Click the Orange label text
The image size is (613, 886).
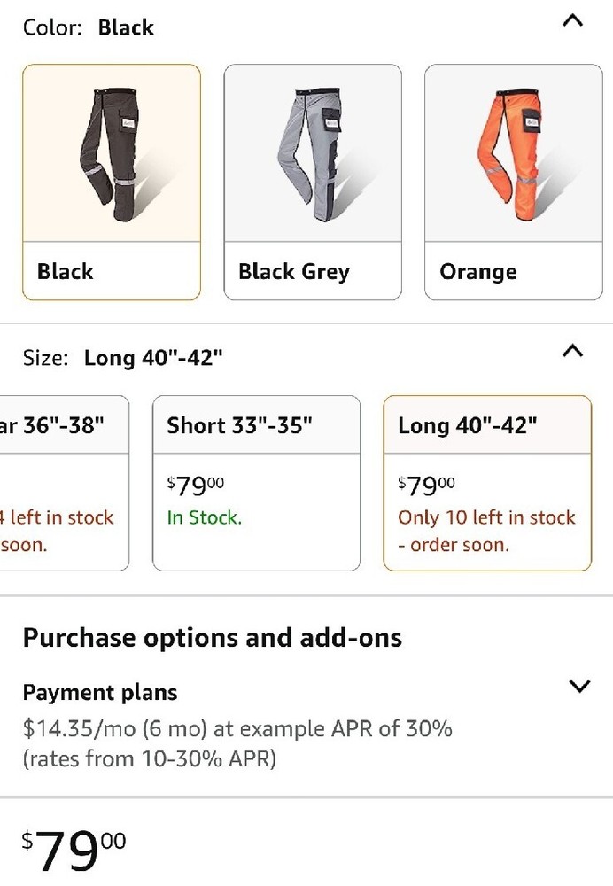pyautogui.click(x=478, y=271)
